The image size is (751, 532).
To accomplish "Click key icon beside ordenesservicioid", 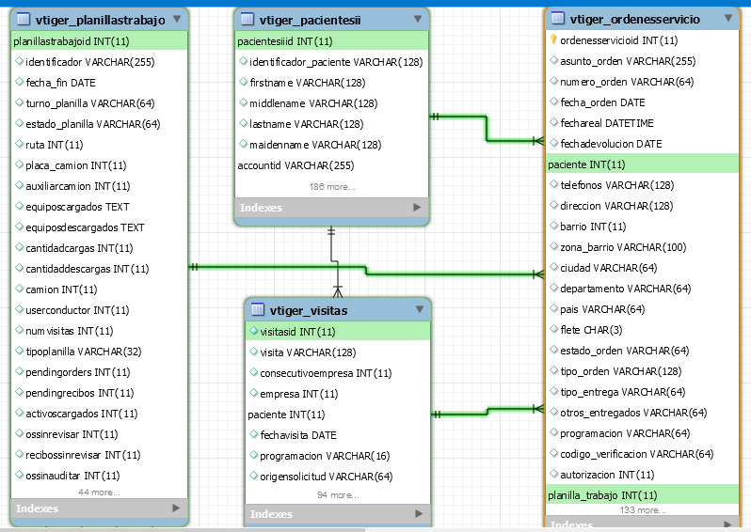I will (553, 39).
